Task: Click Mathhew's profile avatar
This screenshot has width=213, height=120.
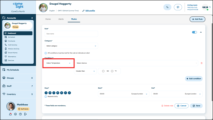Action: [x=11, y=106]
